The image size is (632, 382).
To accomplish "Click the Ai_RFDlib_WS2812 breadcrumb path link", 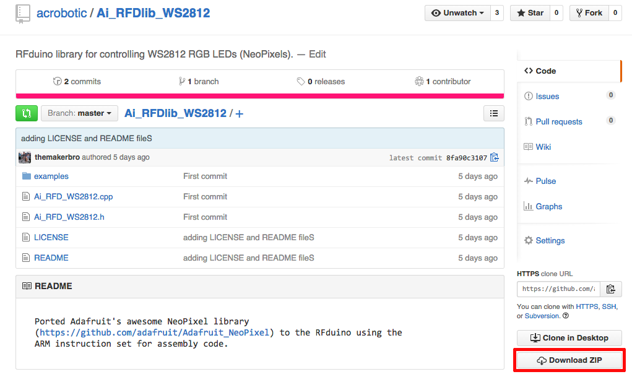I will 175,113.
